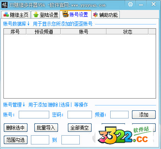The width and height of the screenshot is (161, 149).
Task: Click the 全部清空 button
Action: coord(80,128)
